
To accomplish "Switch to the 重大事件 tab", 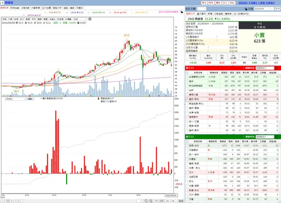I will tap(201, 14).
